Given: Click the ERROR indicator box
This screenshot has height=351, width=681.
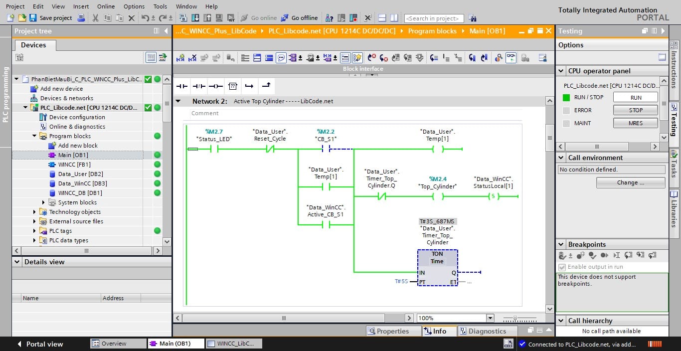Looking at the screenshot, I should point(566,111).
